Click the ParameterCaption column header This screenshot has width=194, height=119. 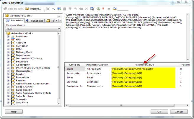click(97, 65)
